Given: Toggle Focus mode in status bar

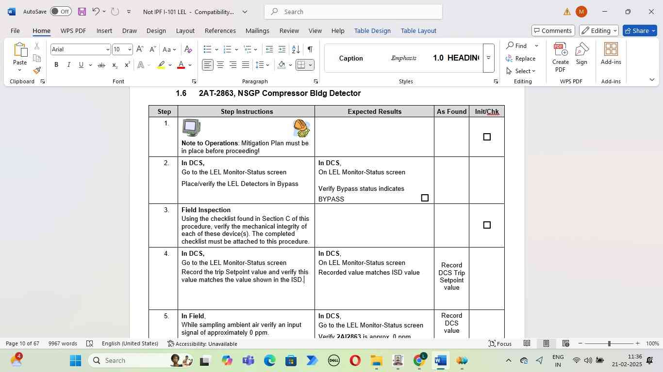Looking at the screenshot, I should click(x=500, y=343).
